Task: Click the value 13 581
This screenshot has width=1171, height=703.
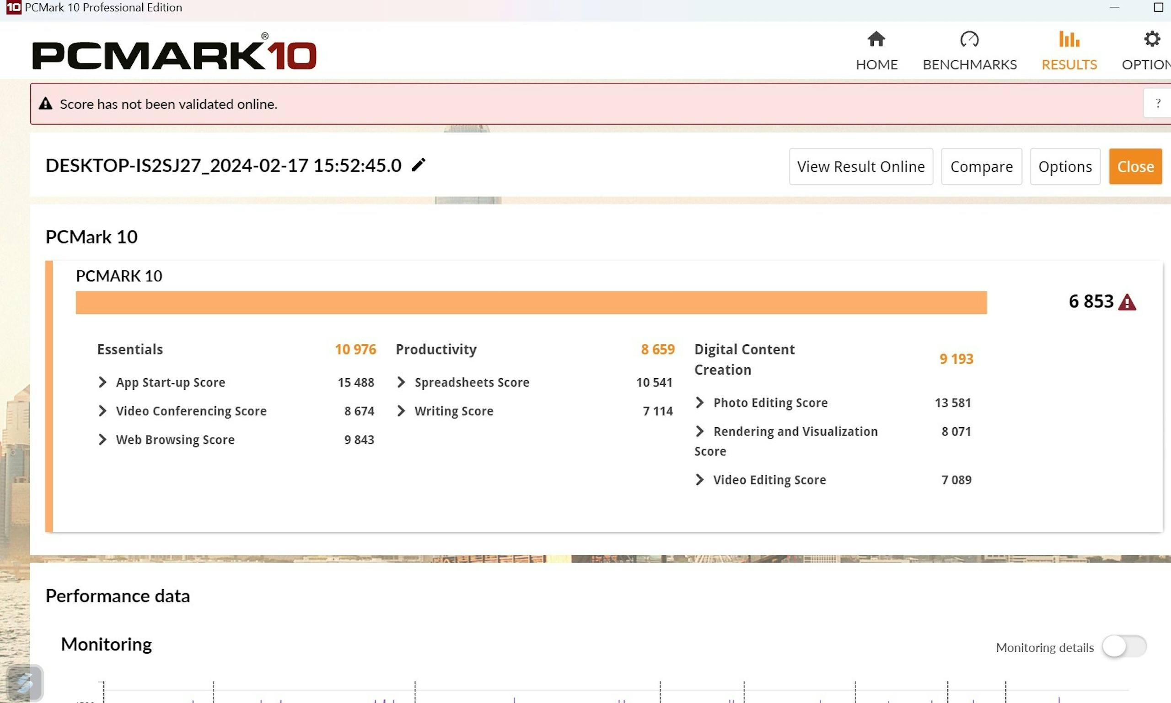Action: coord(953,402)
